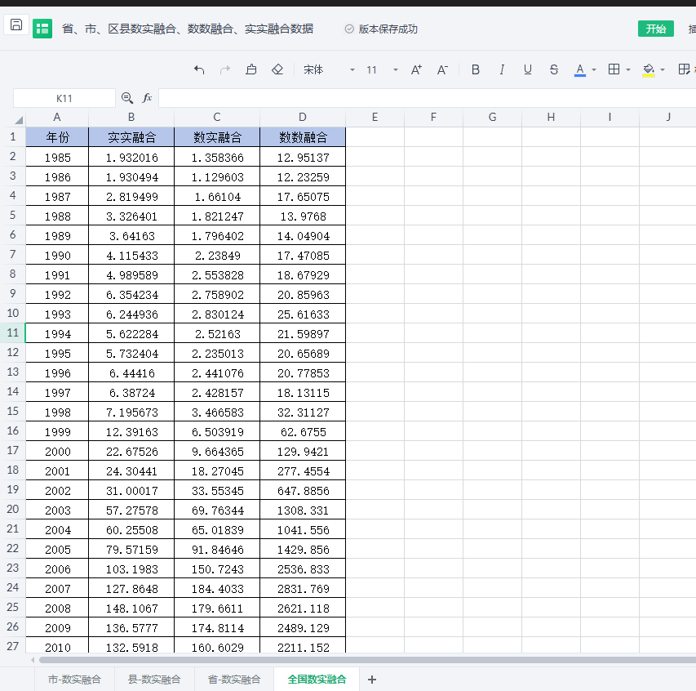The image size is (696, 691).
Task: Click the zoom magnifier icon beside name box
Action: pyautogui.click(x=127, y=98)
